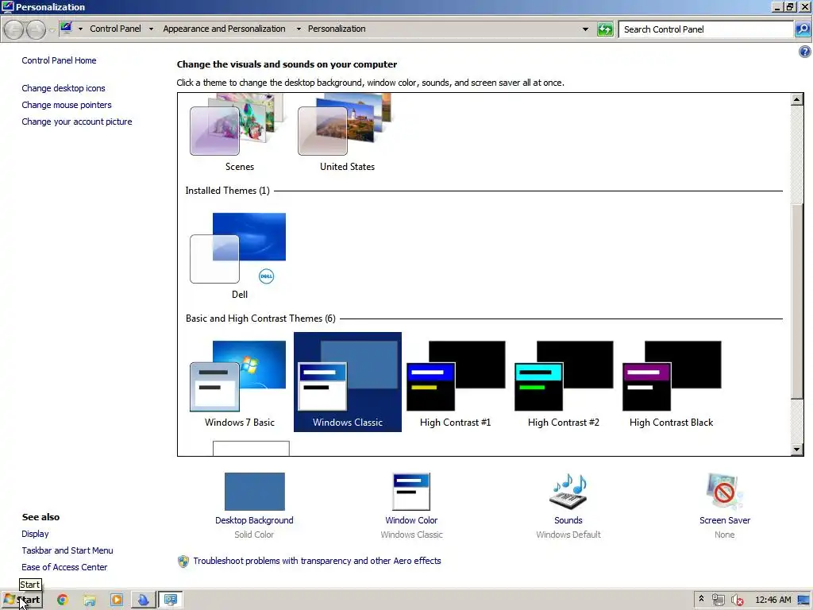This screenshot has height=610, width=813.
Task: Click the network tray icon
Action: coord(718,600)
